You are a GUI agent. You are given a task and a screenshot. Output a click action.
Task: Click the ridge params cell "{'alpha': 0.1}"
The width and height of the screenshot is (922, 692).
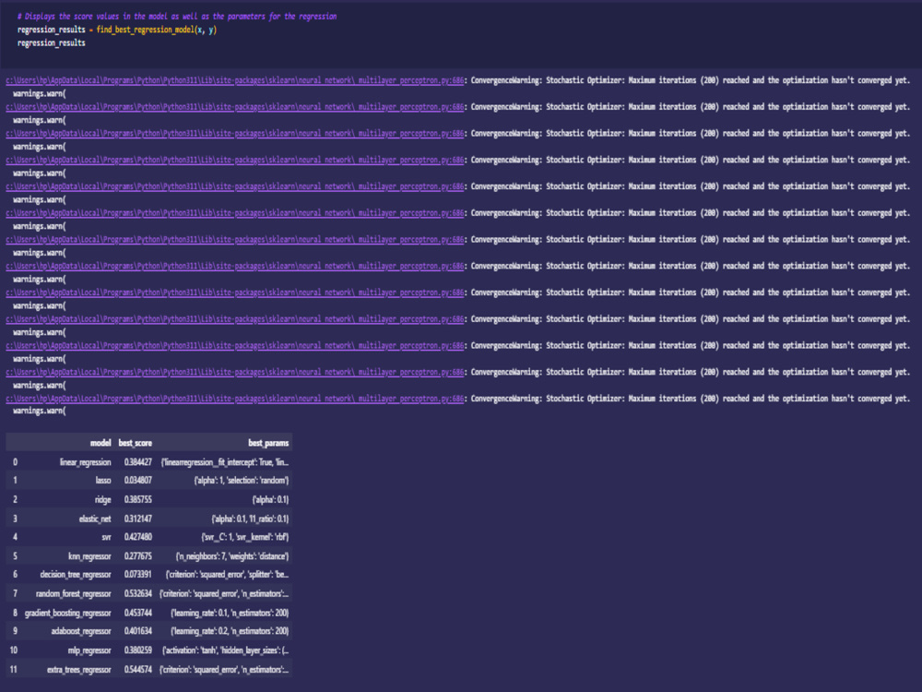pyautogui.click(x=270, y=499)
